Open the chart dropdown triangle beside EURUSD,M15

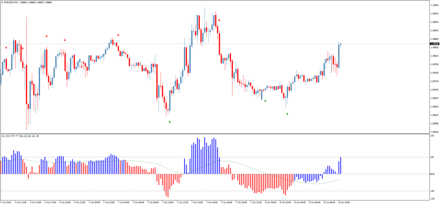click(2, 2)
